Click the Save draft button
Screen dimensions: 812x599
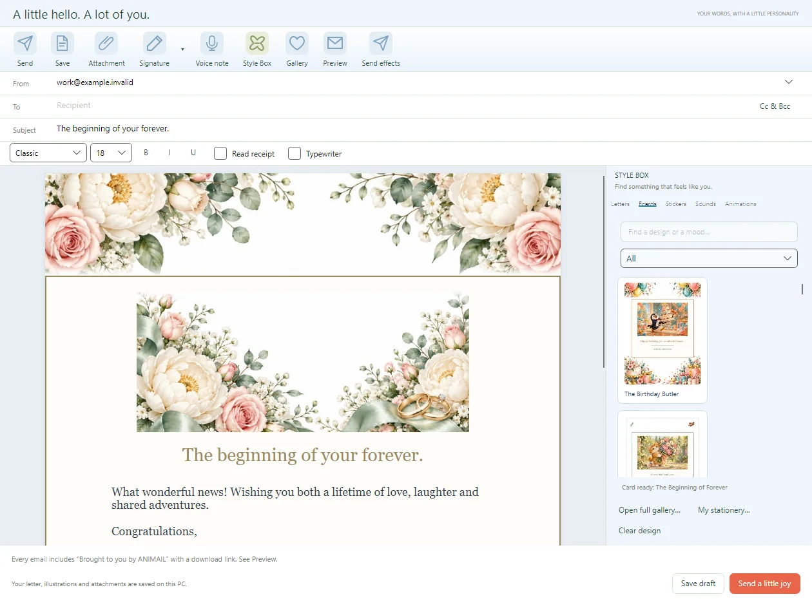(698, 584)
